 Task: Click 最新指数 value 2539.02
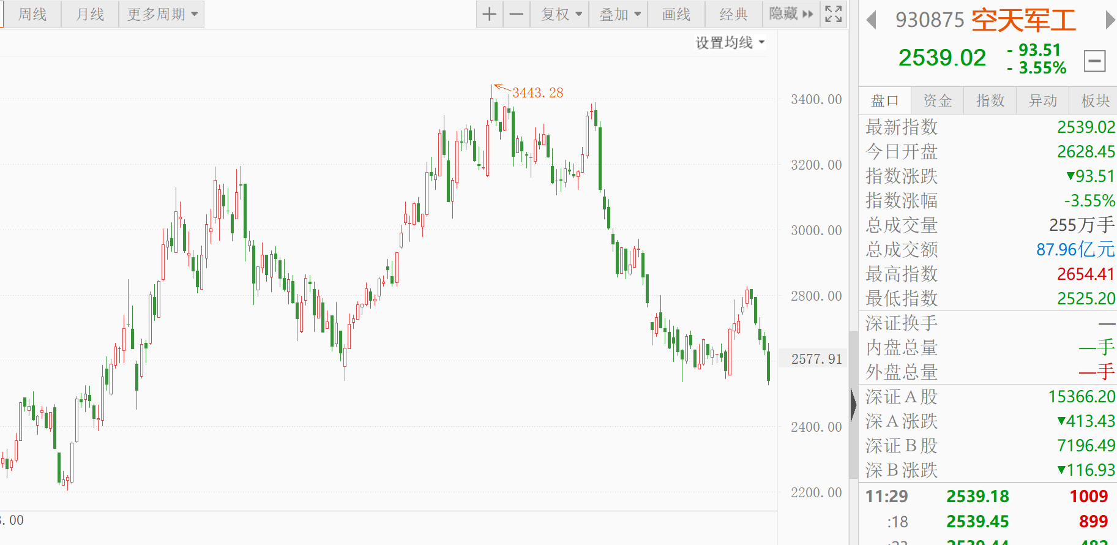(x=1086, y=127)
